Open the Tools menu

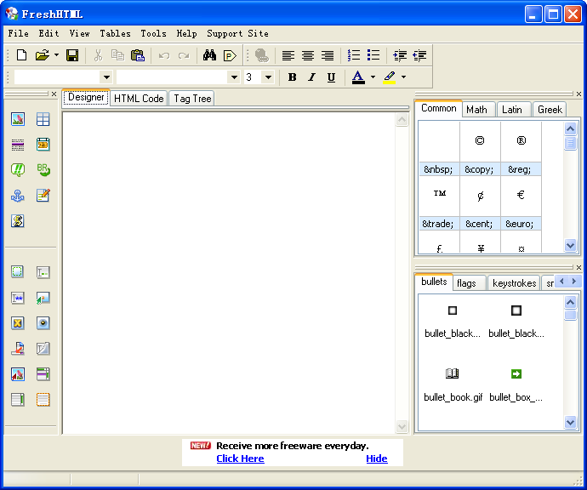coord(153,33)
